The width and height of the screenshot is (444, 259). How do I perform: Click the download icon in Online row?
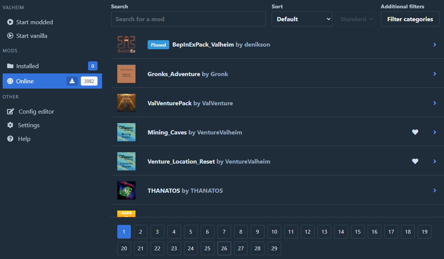[x=72, y=81]
